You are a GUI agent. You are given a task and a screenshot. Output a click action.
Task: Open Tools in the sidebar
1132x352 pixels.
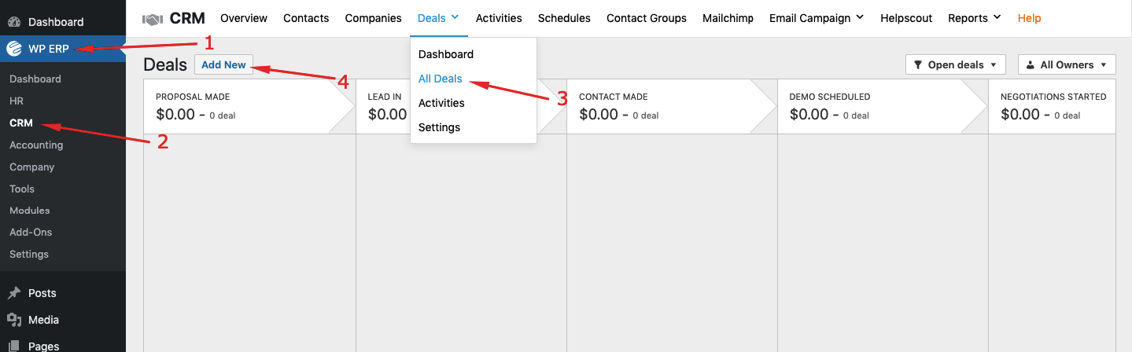63,189
